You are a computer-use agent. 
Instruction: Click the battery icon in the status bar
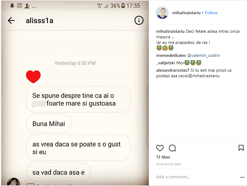tap(124, 6)
